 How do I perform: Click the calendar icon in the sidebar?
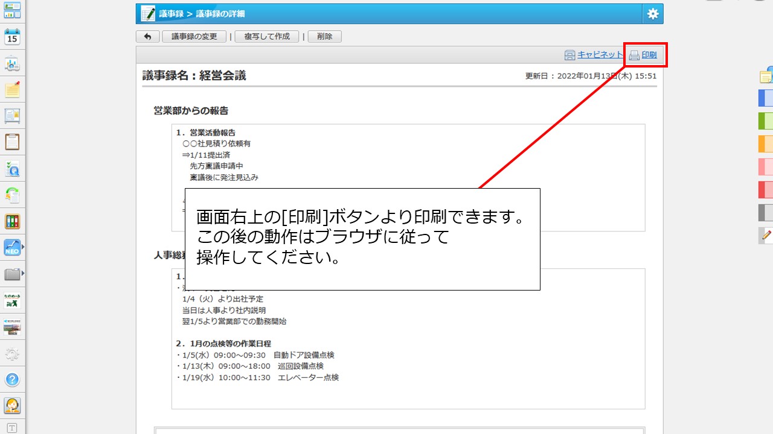point(12,37)
